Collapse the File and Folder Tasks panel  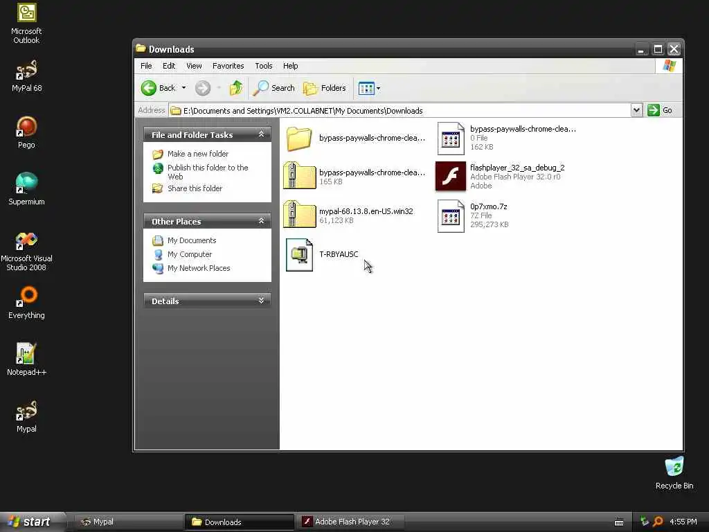[x=261, y=134]
